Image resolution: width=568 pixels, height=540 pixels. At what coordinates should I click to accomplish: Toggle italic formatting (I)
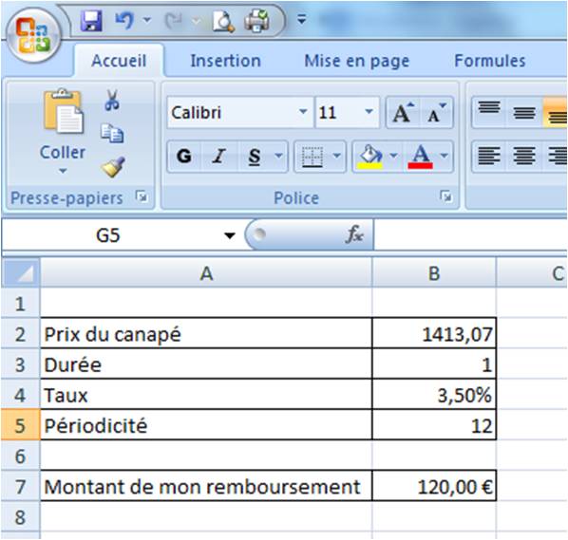[x=218, y=157]
